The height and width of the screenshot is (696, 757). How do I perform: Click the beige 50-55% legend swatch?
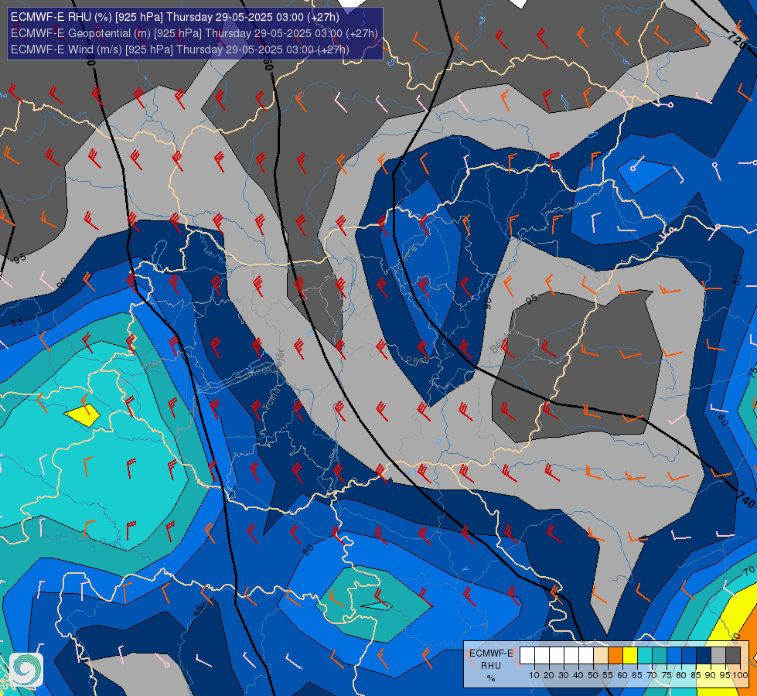point(601,655)
